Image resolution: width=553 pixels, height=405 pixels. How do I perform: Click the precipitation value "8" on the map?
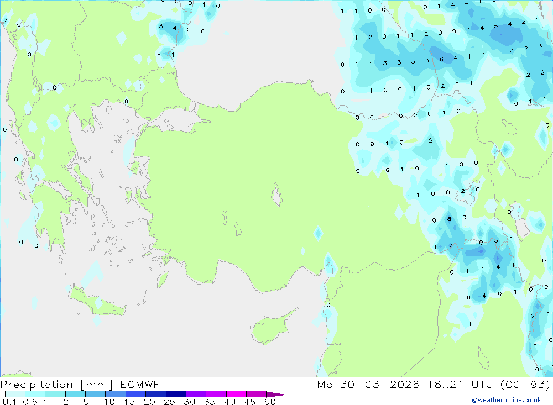[x=449, y=219]
